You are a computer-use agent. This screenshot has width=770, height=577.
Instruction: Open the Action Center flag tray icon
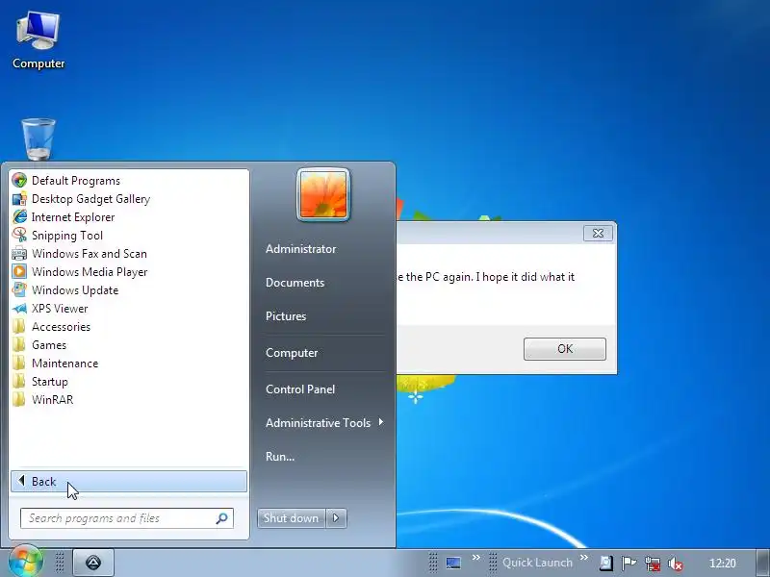coord(629,563)
